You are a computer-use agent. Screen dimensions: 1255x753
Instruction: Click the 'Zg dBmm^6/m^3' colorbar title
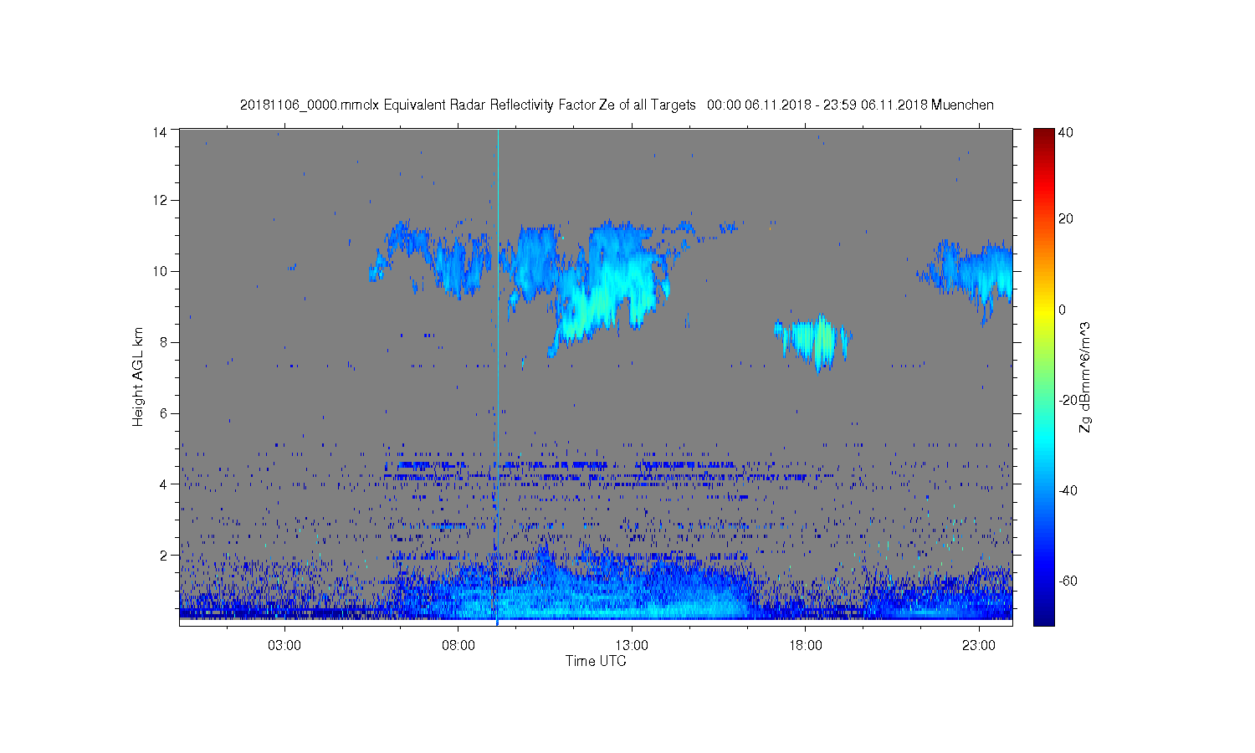pos(1085,376)
